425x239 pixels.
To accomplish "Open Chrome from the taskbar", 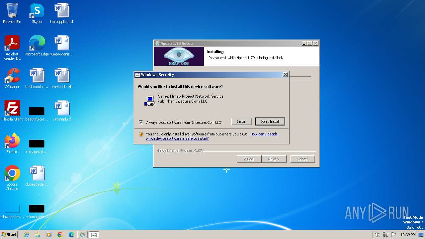I will point(60,235).
